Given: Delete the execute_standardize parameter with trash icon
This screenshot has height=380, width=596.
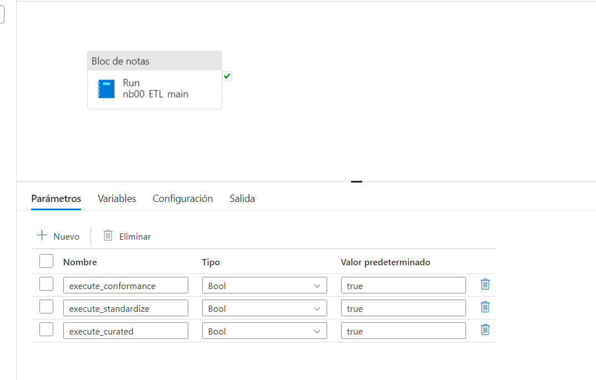Looking at the screenshot, I should pos(485,307).
